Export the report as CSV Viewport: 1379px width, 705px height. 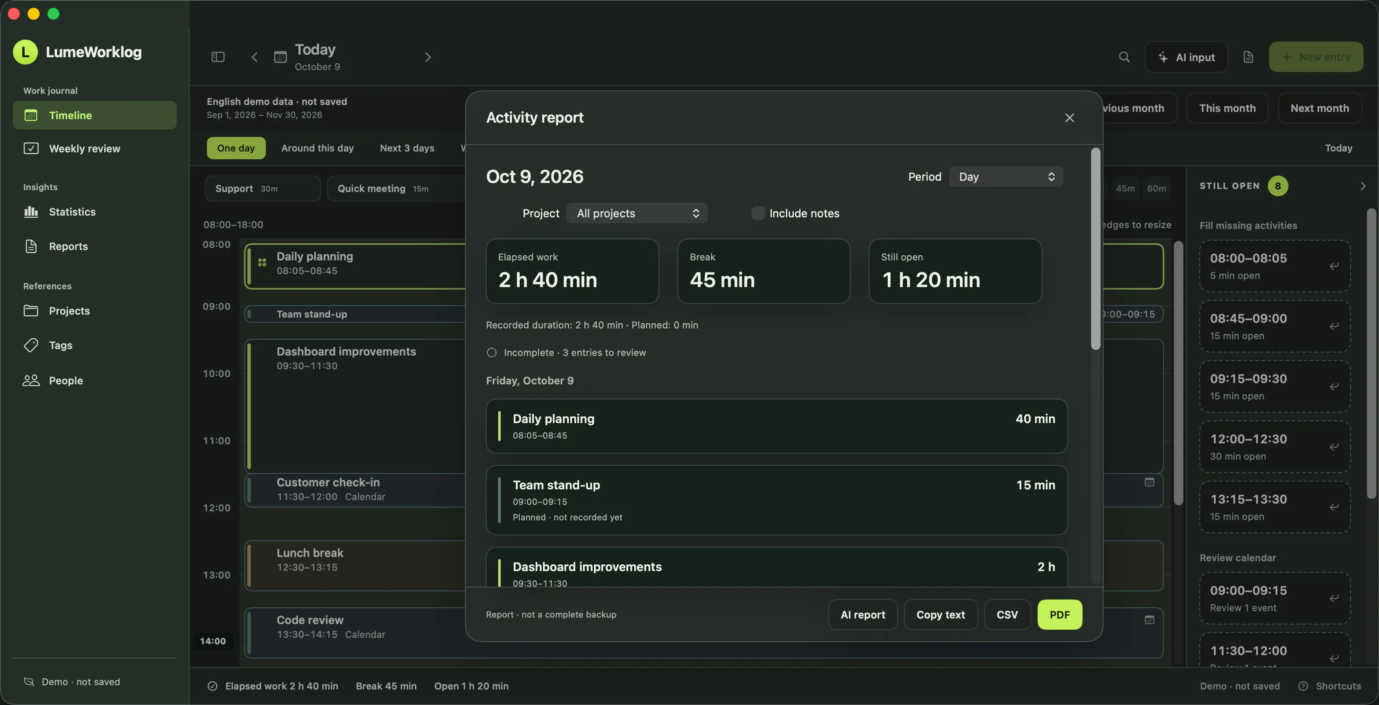click(1007, 615)
